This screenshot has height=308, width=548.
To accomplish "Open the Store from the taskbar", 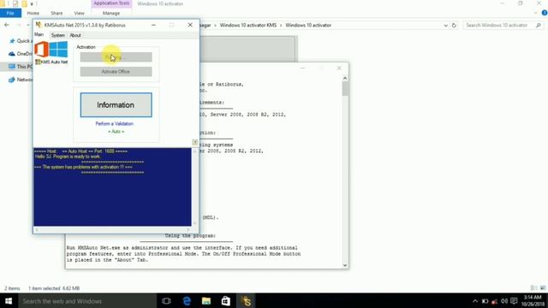I will point(226,300).
